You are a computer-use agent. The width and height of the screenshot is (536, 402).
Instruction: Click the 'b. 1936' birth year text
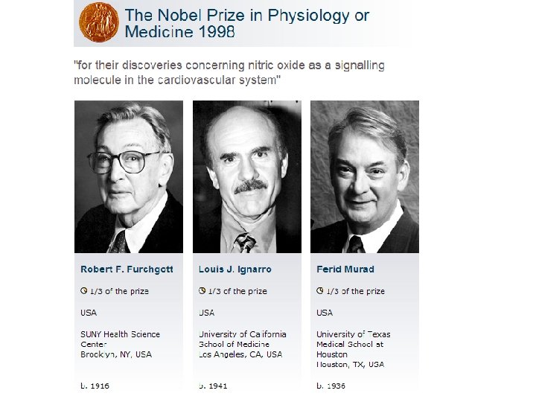pyautogui.click(x=331, y=386)
